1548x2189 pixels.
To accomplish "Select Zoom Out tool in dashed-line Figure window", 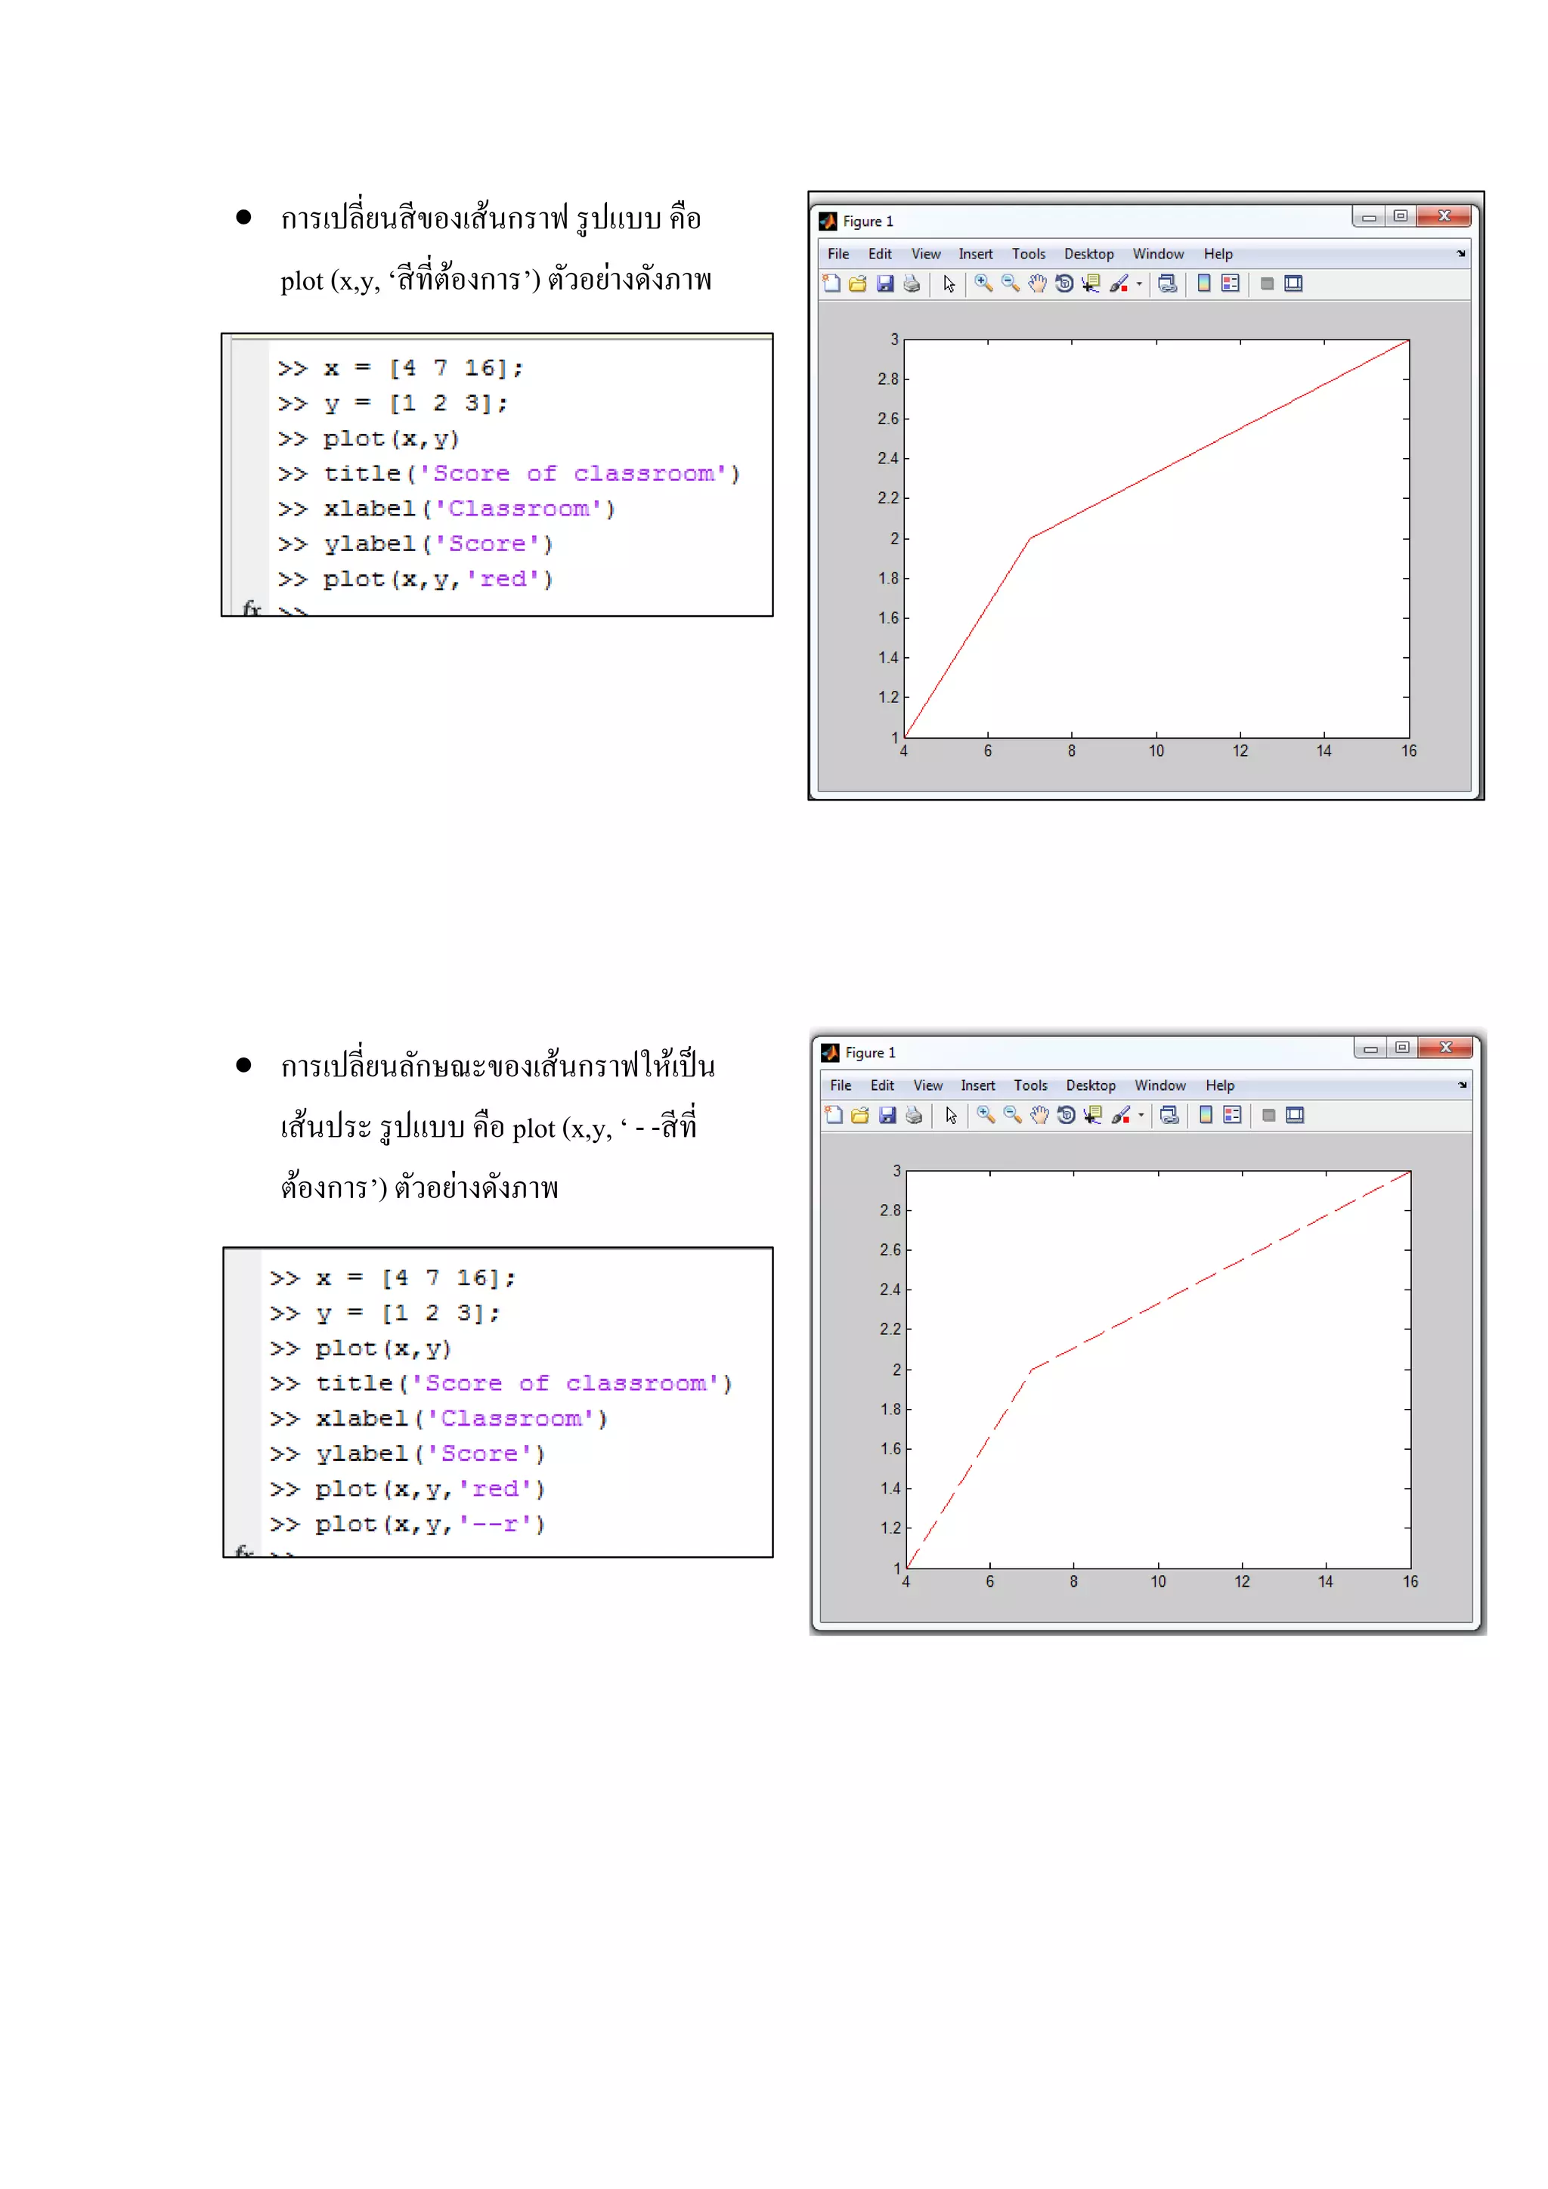I will [1012, 1114].
